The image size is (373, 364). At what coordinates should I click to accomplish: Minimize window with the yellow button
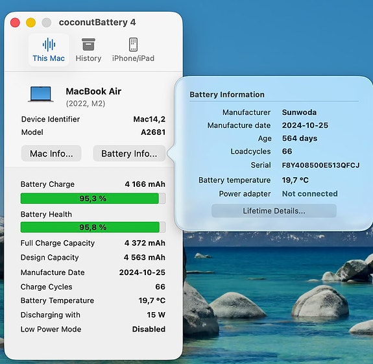coord(30,23)
